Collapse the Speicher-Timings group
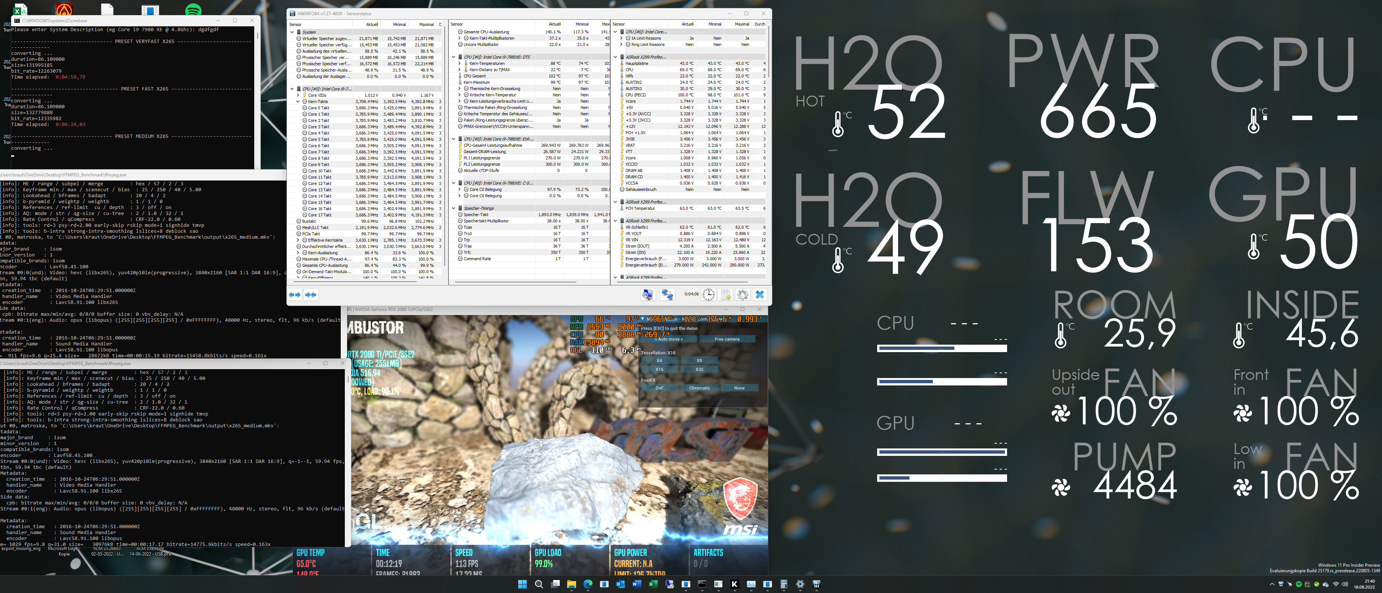This screenshot has width=1382, height=593. tap(454, 208)
